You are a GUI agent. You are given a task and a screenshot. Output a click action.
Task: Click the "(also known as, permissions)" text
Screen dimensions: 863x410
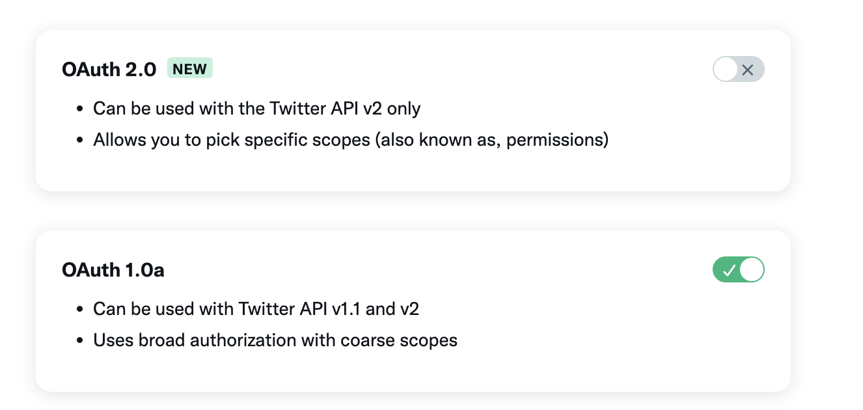[491, 139]
